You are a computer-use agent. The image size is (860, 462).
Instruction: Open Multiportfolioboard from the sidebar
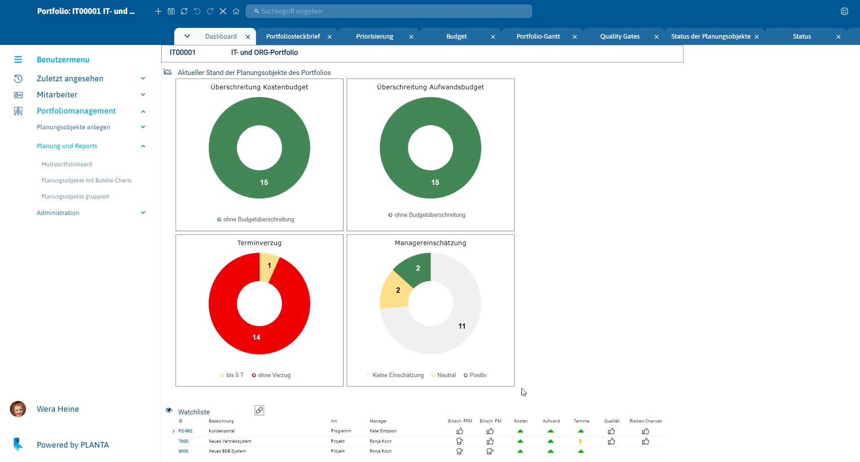67,164
